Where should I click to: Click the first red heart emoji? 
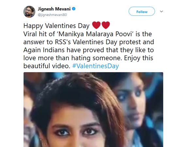tap(96, 25)
